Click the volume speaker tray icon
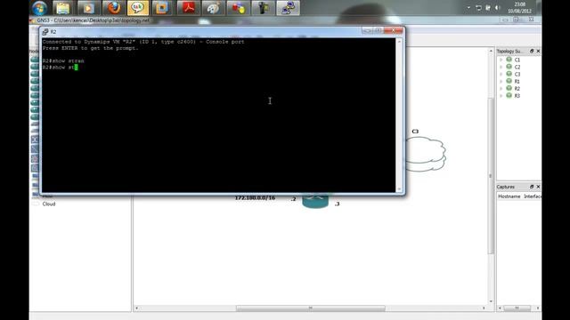Screen dimensions: 570x320 point(498,8)
